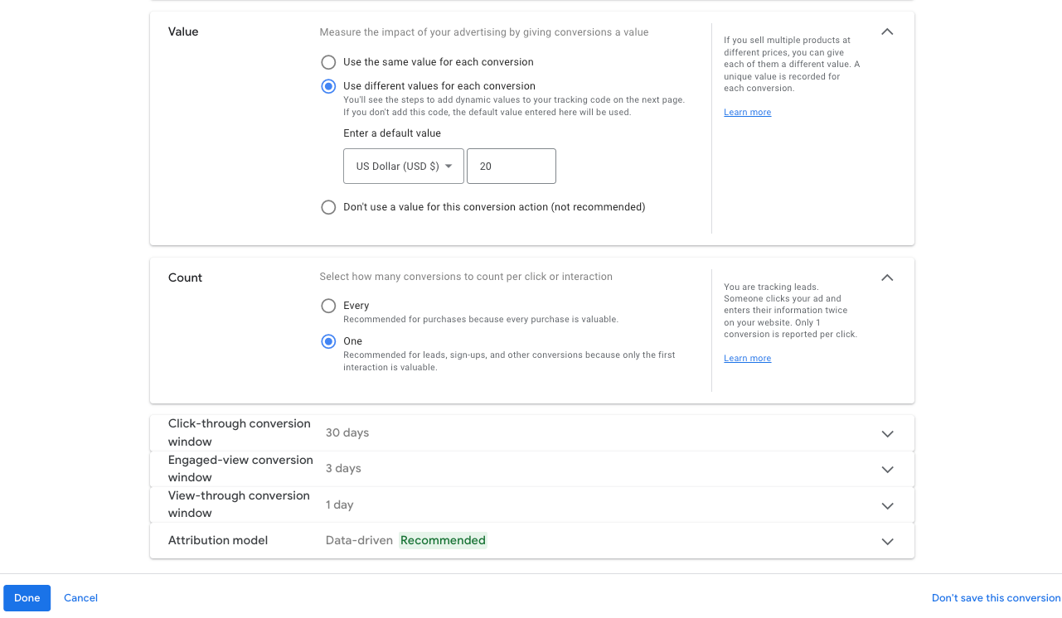Viewport: 1062px width, 618px height.
Task: Open the US Dollar currency dropdown
Action: tap(404, 166)
